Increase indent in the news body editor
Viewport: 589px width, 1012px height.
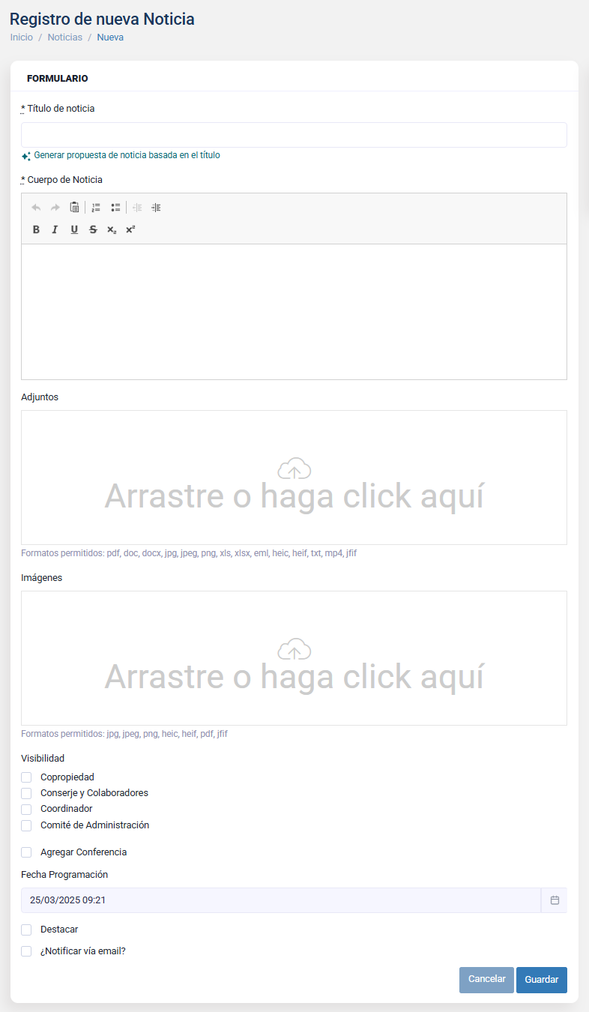click(156, 208)
